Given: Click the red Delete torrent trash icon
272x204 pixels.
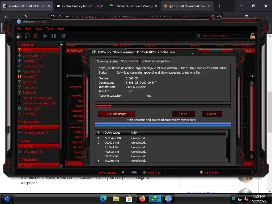Looking at the screenshot, I should 36,36.
